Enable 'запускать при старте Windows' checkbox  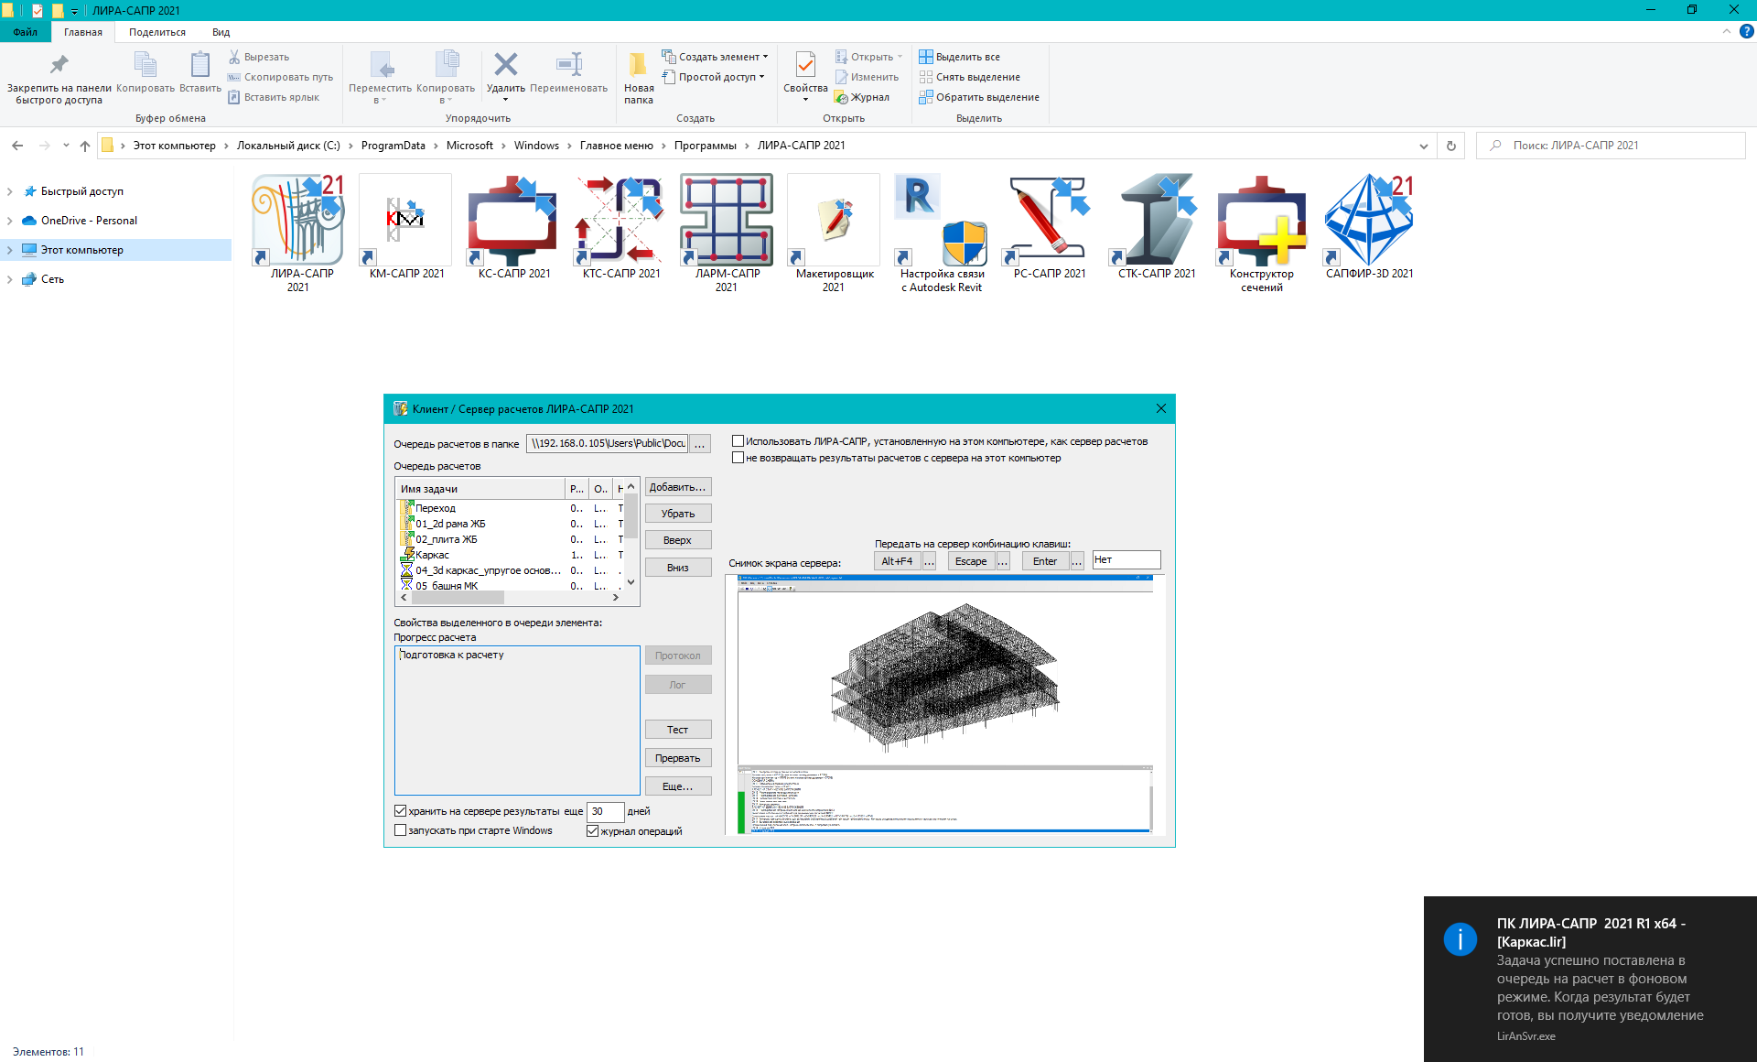tap(401, 830)
